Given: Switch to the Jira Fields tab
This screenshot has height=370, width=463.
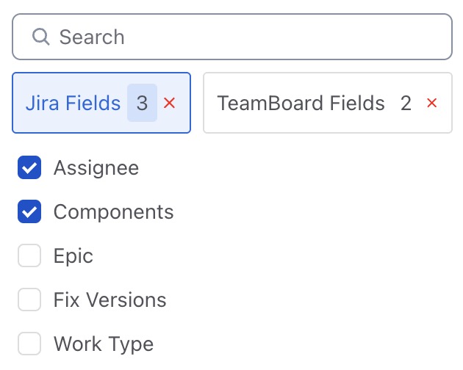Looking at the screenshot, I should pos(73,103).
